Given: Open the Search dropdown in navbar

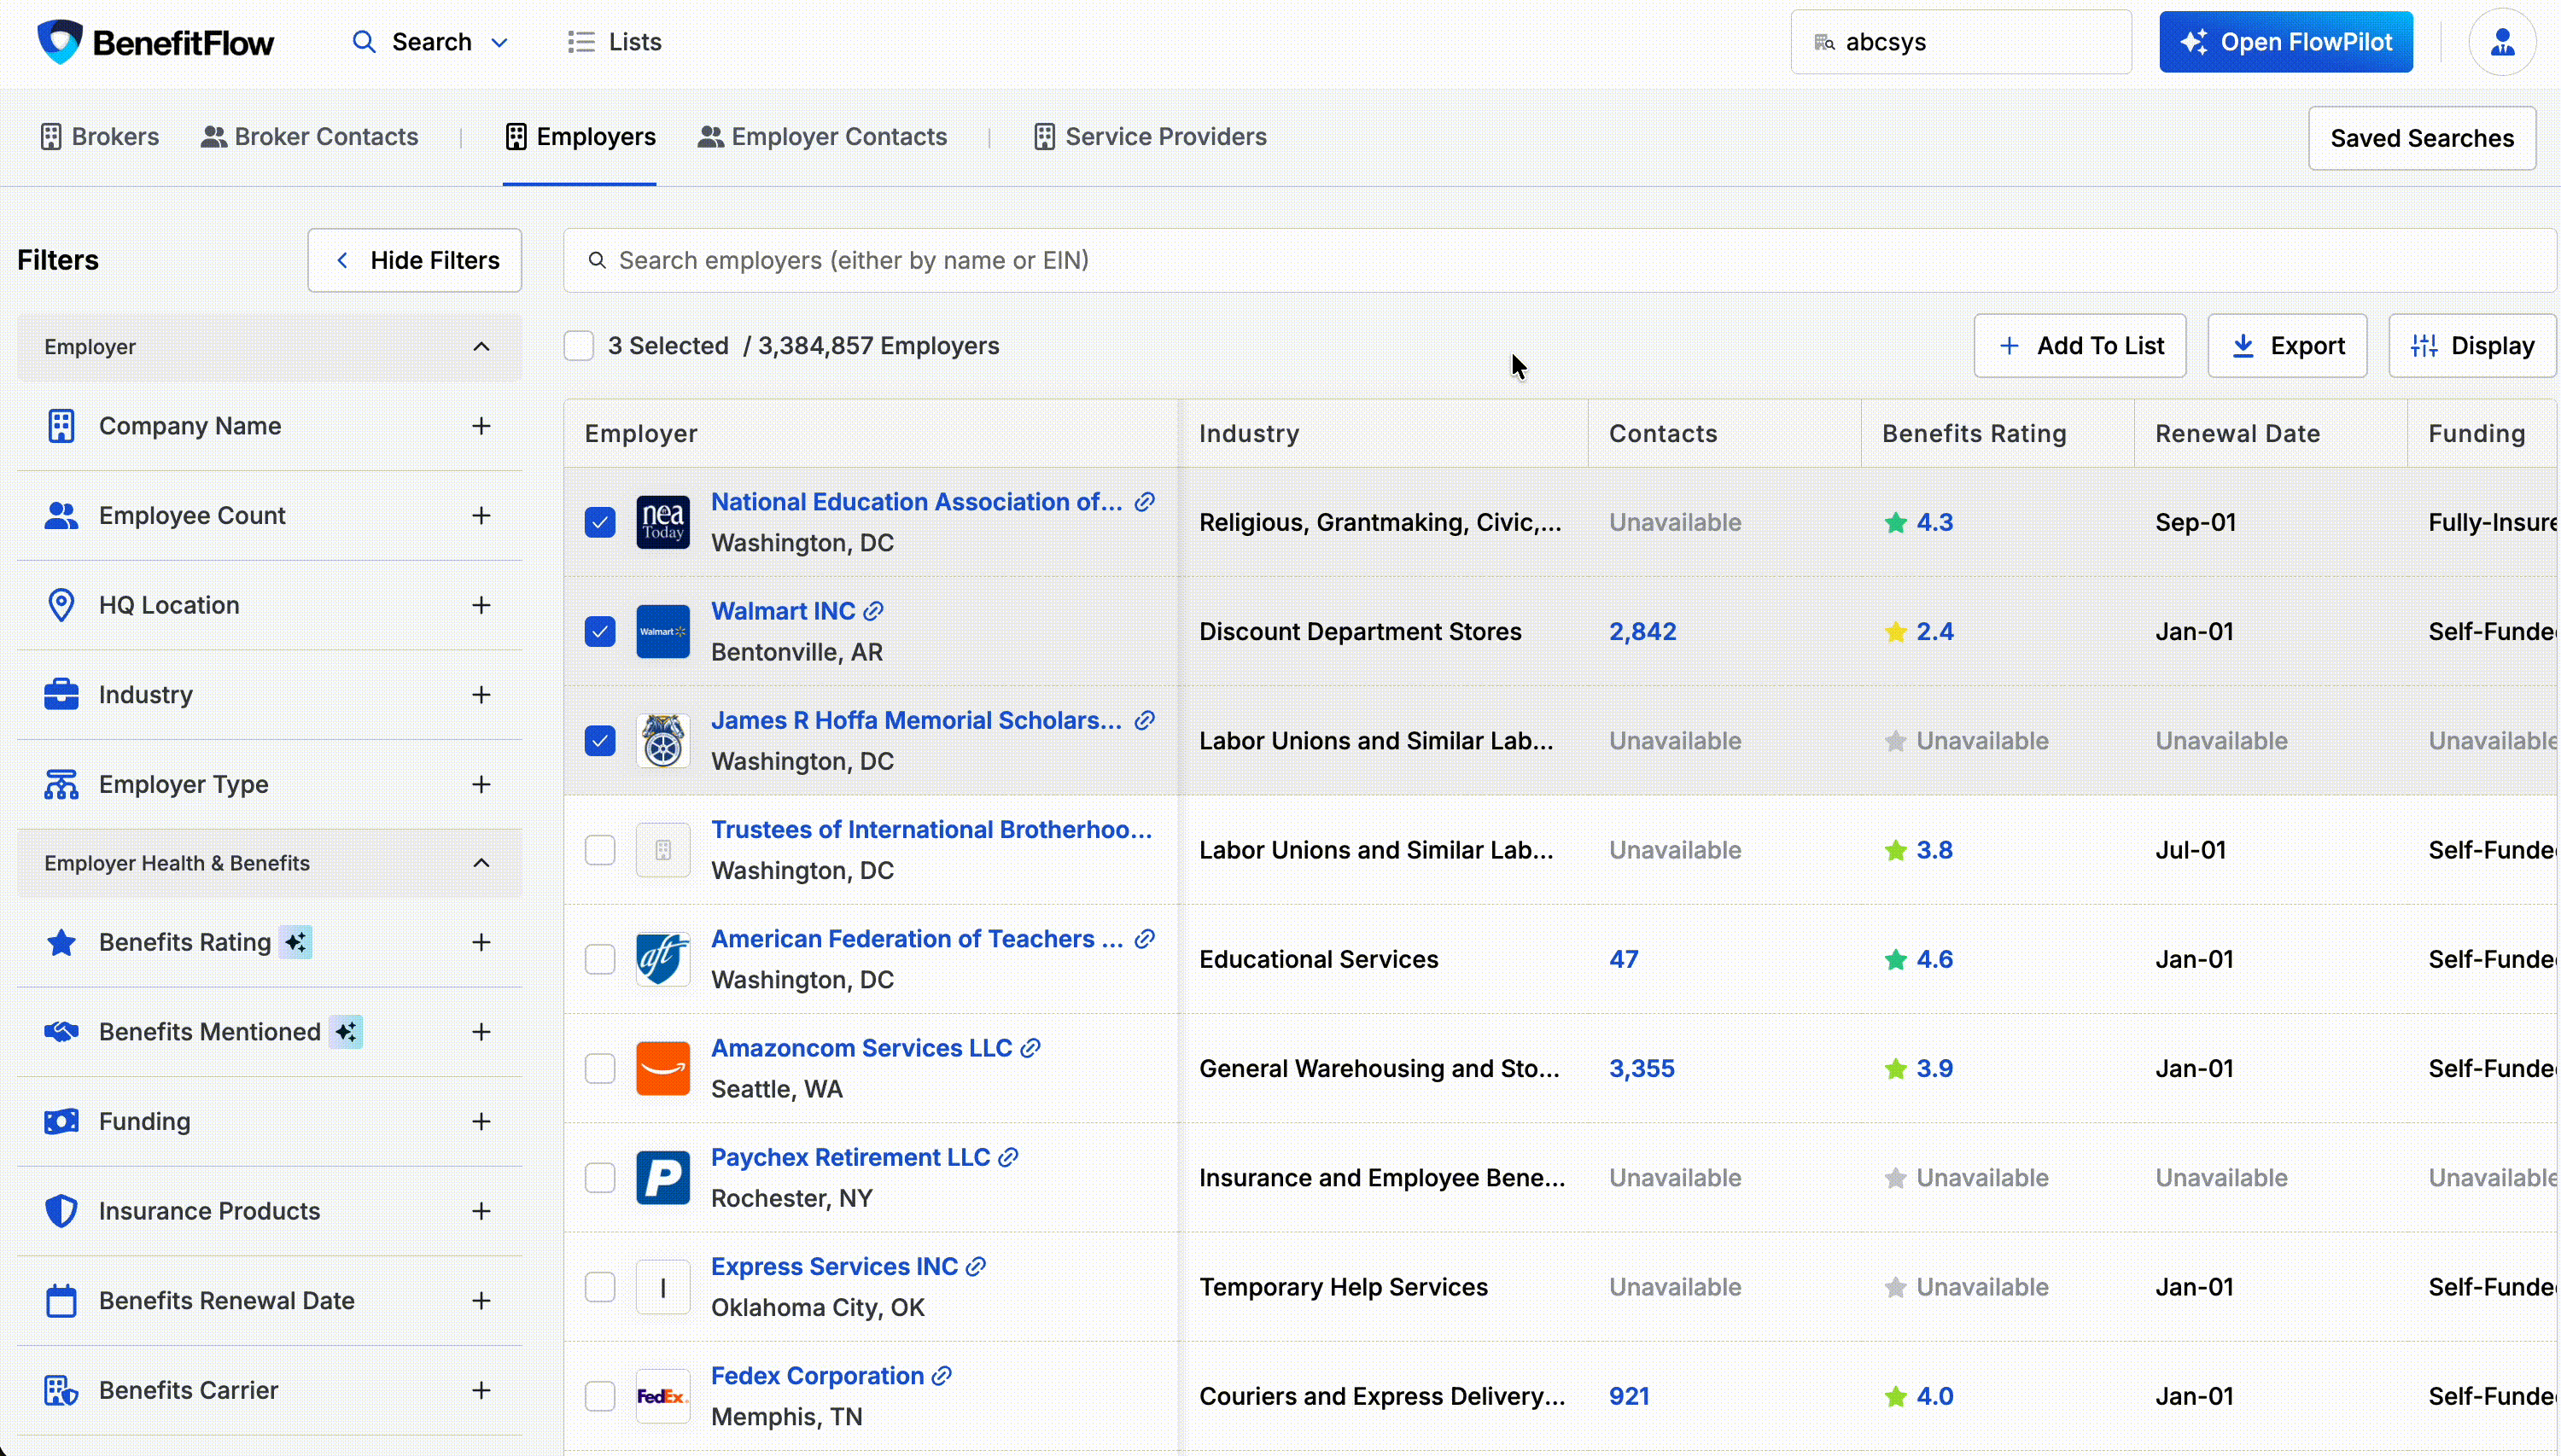Looking at the screenshot, I should pyautogui.click(x=500, y=41).
